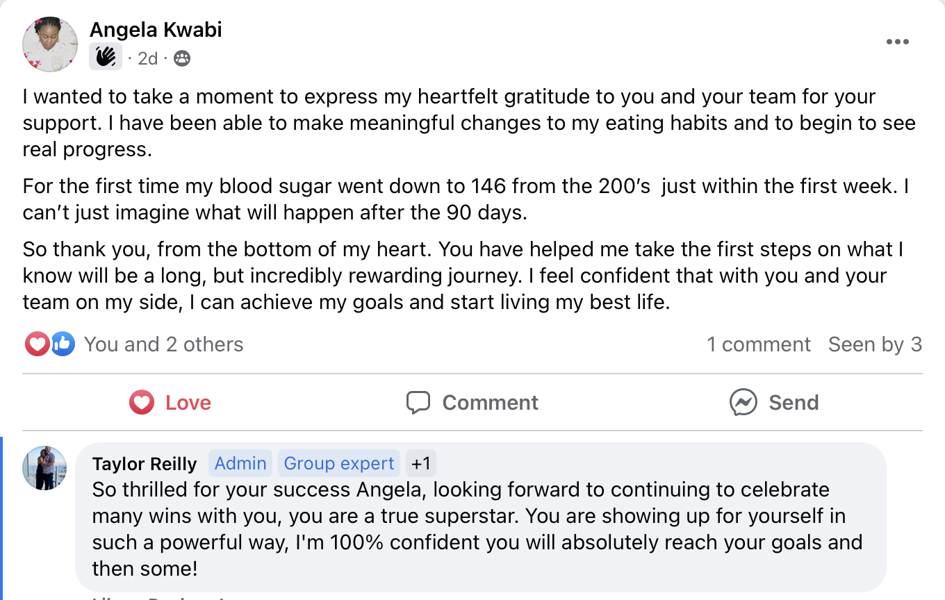Image resolution: width=945 pixels, height=600 pixels.
Task: Click the 2d post timestamp
Action: (148, 58)
